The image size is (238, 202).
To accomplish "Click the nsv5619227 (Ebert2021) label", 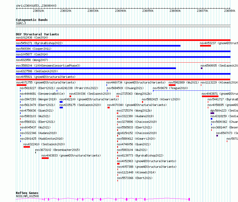I will [x=37, y=88].
